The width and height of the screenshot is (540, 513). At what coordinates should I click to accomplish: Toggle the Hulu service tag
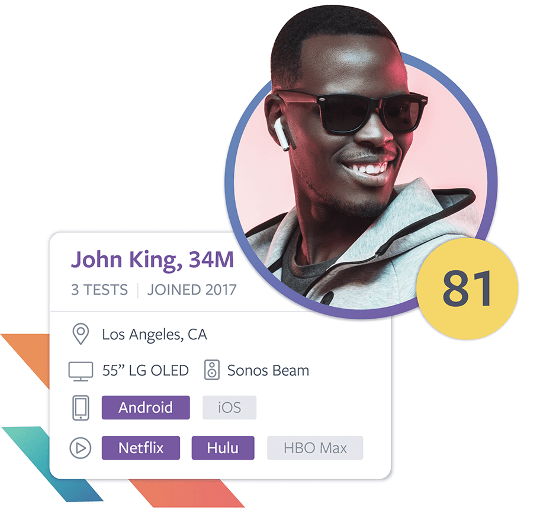pyautogui.click(x=223, y=448)
